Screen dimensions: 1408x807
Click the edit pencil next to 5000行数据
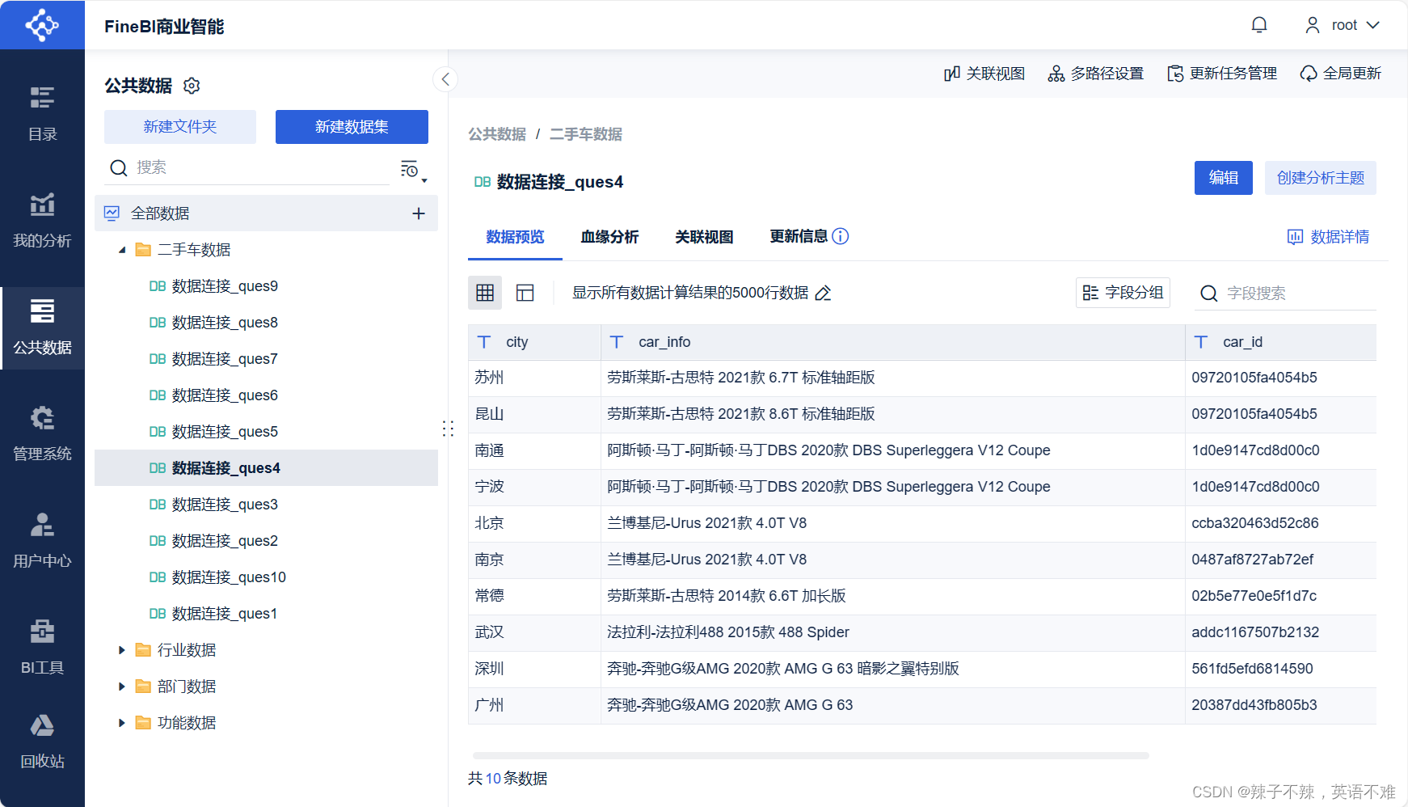(823, 293)
